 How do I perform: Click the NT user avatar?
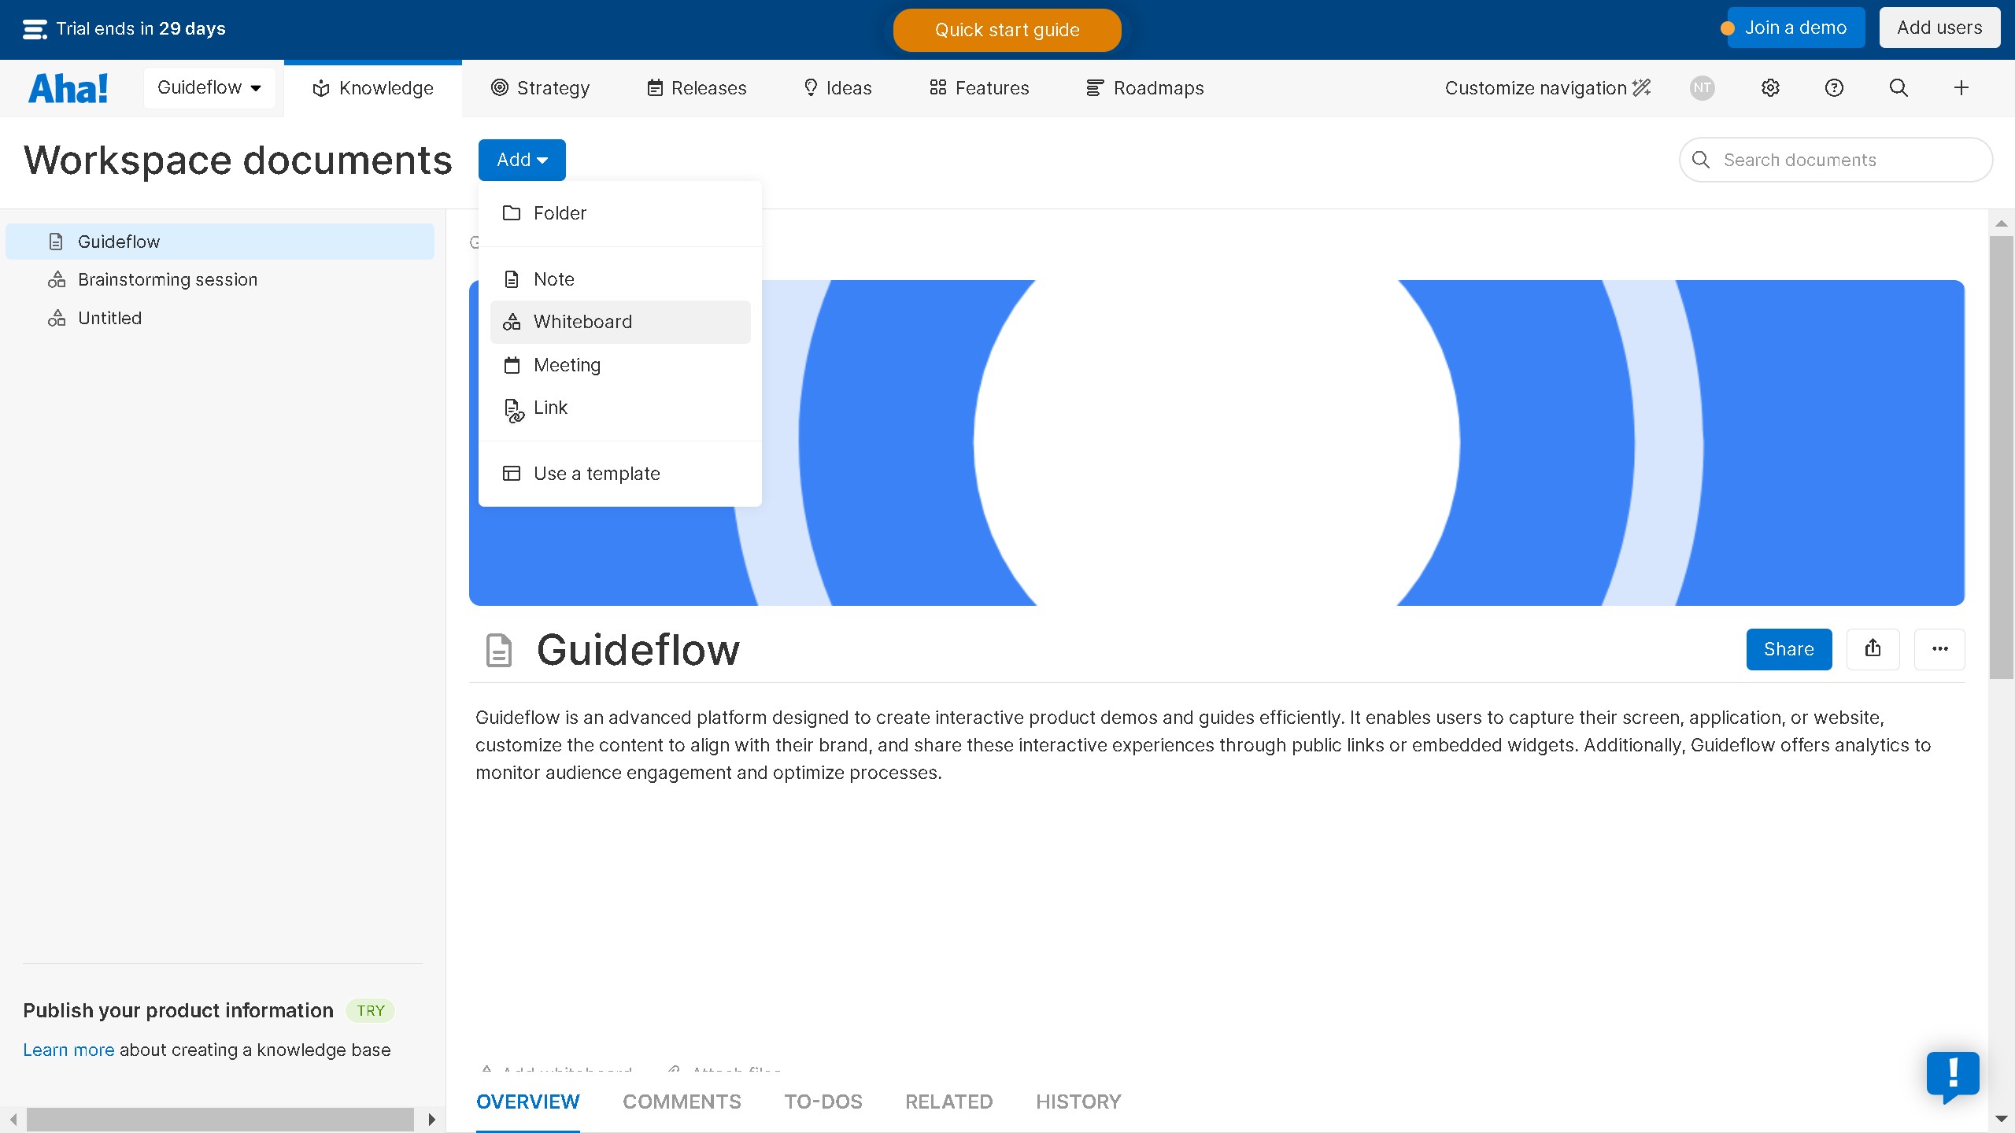tap(1702, 88)
